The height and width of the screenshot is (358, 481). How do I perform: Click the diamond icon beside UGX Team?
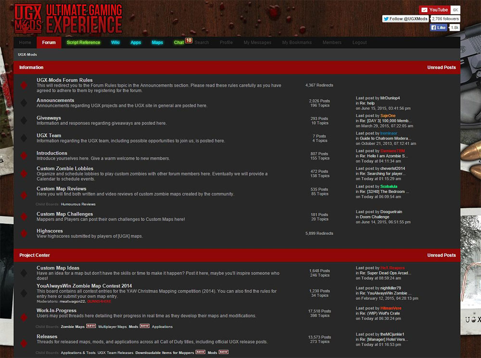coord(24,138)
